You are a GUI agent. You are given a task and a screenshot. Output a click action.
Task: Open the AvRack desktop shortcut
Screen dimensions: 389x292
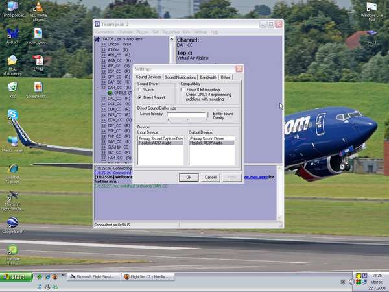(x=13, y=34)
